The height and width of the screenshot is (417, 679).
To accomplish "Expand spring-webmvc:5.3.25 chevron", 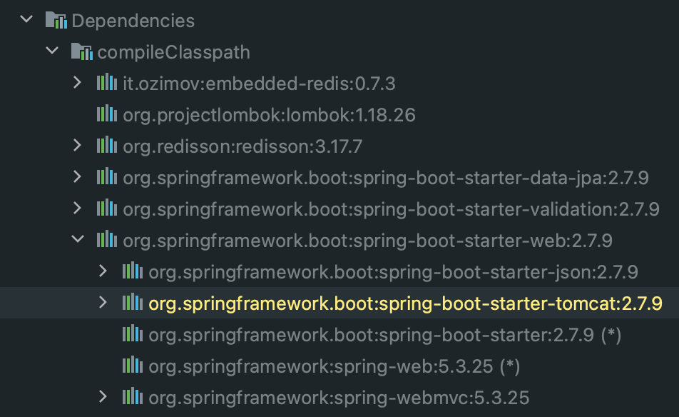I will click(x=103, y=396).
